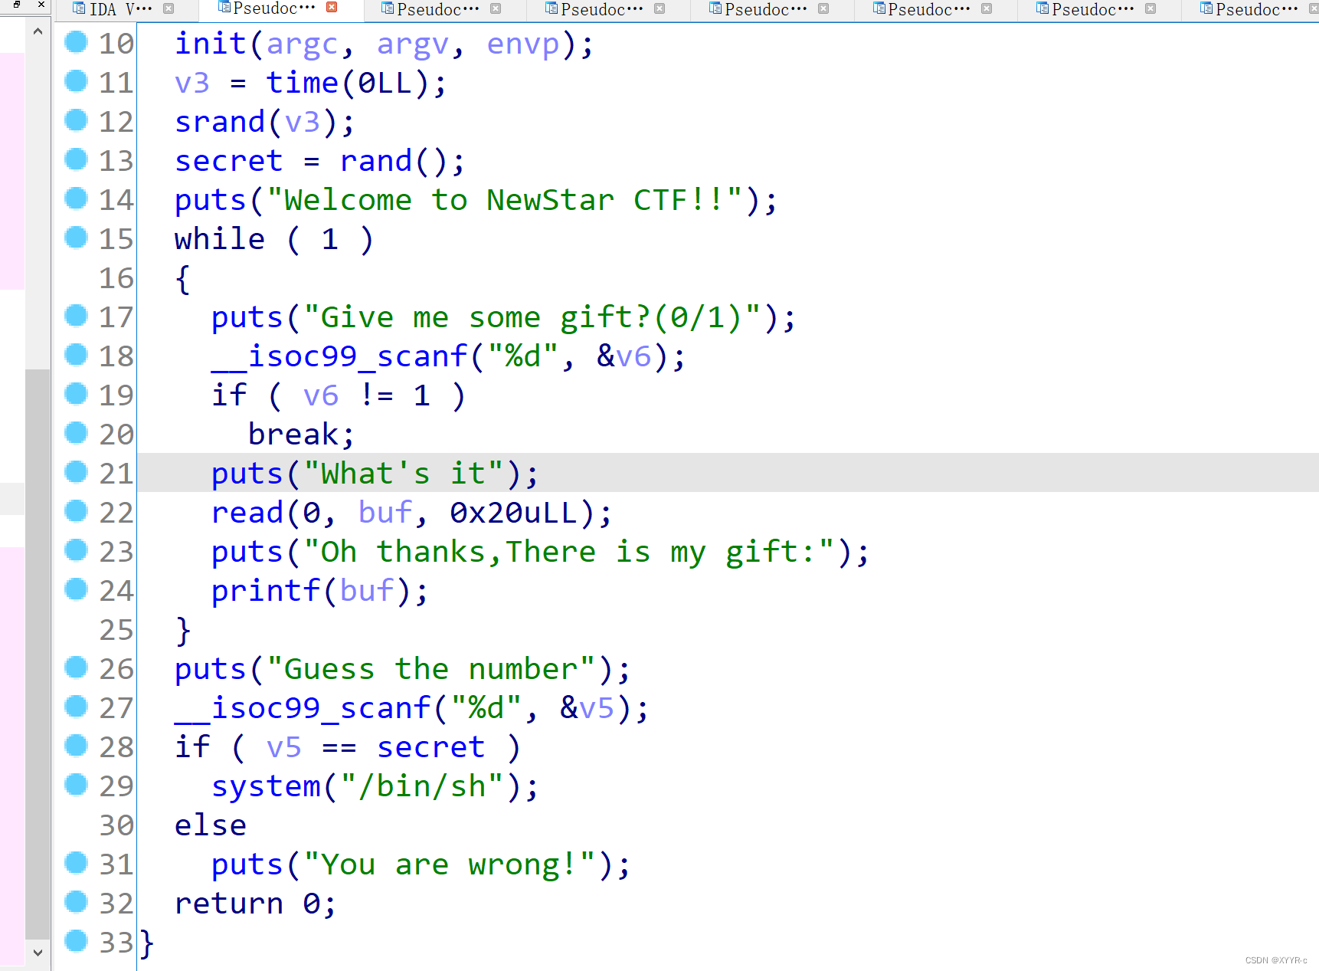This screenshot has height=971, width=1319.
Task: Toggle breakpoint dot on line 11
Action: tap(76, 81)
